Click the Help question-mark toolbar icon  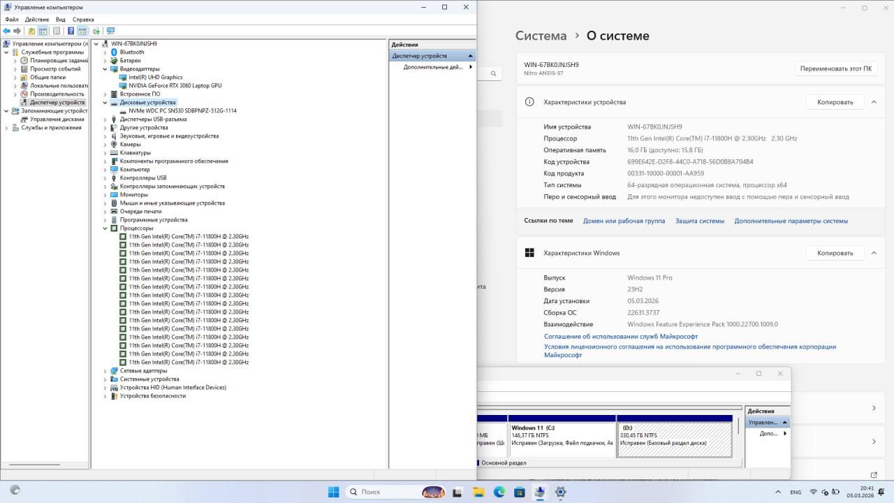71,31
